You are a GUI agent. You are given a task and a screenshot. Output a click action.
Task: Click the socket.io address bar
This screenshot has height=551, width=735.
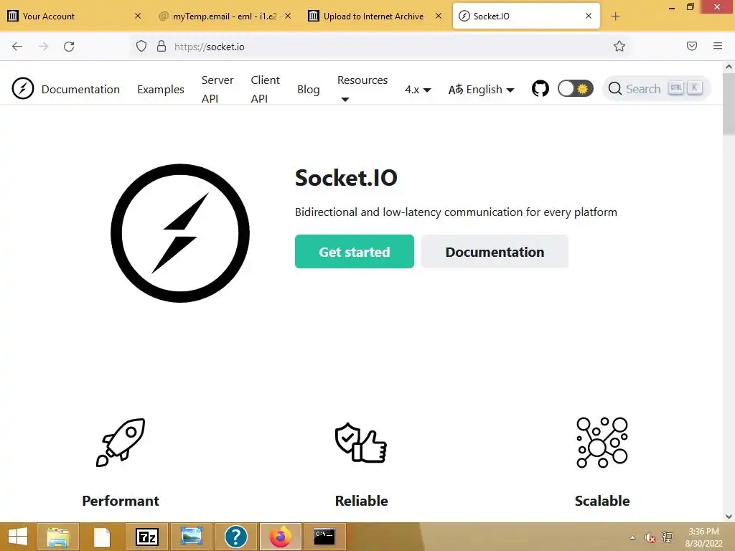coord(380,47)
